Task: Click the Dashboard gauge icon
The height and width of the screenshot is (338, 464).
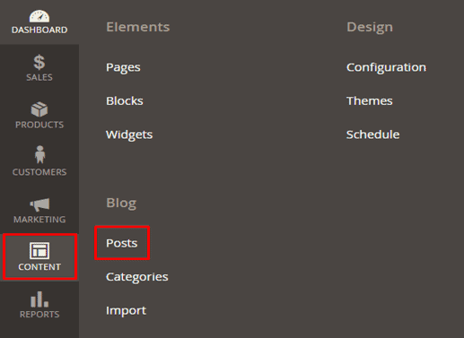Action: 39,16
